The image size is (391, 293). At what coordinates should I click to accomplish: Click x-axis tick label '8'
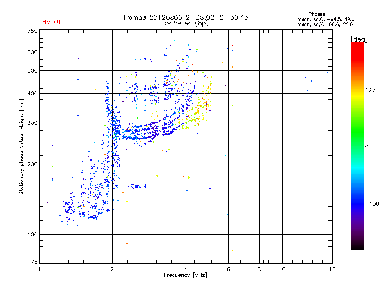click(259, 269)
